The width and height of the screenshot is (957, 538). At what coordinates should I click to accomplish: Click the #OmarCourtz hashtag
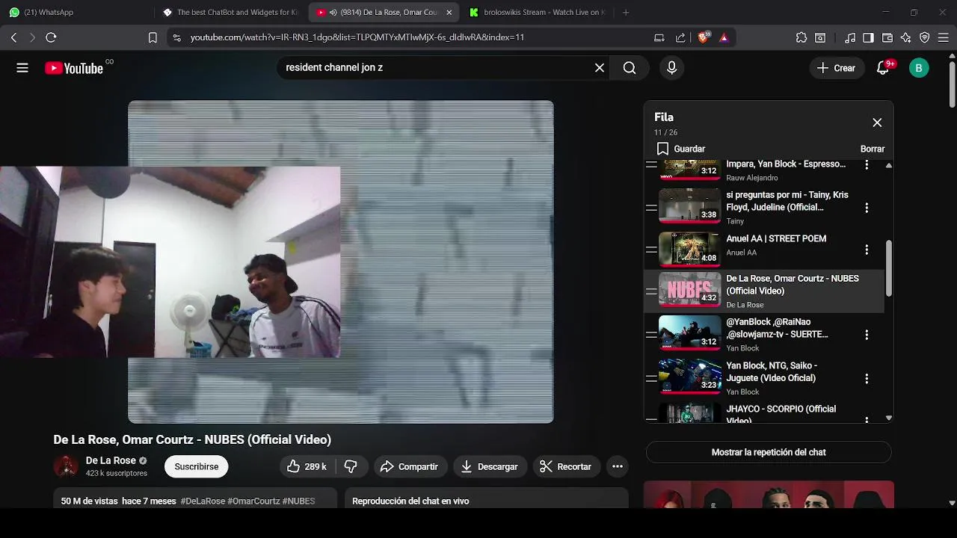(x=253, y=501)
